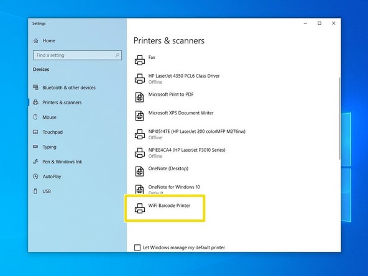Select WiFi Barcode Printer entry
The height and width of the screenshot is (276, 368).
169,206
